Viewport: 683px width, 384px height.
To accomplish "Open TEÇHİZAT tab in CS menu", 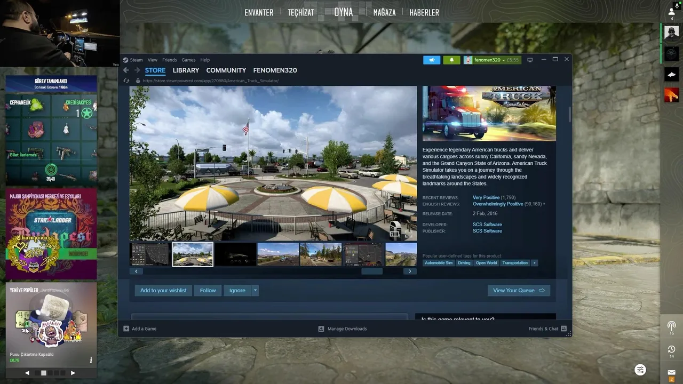I will point(300,12).
